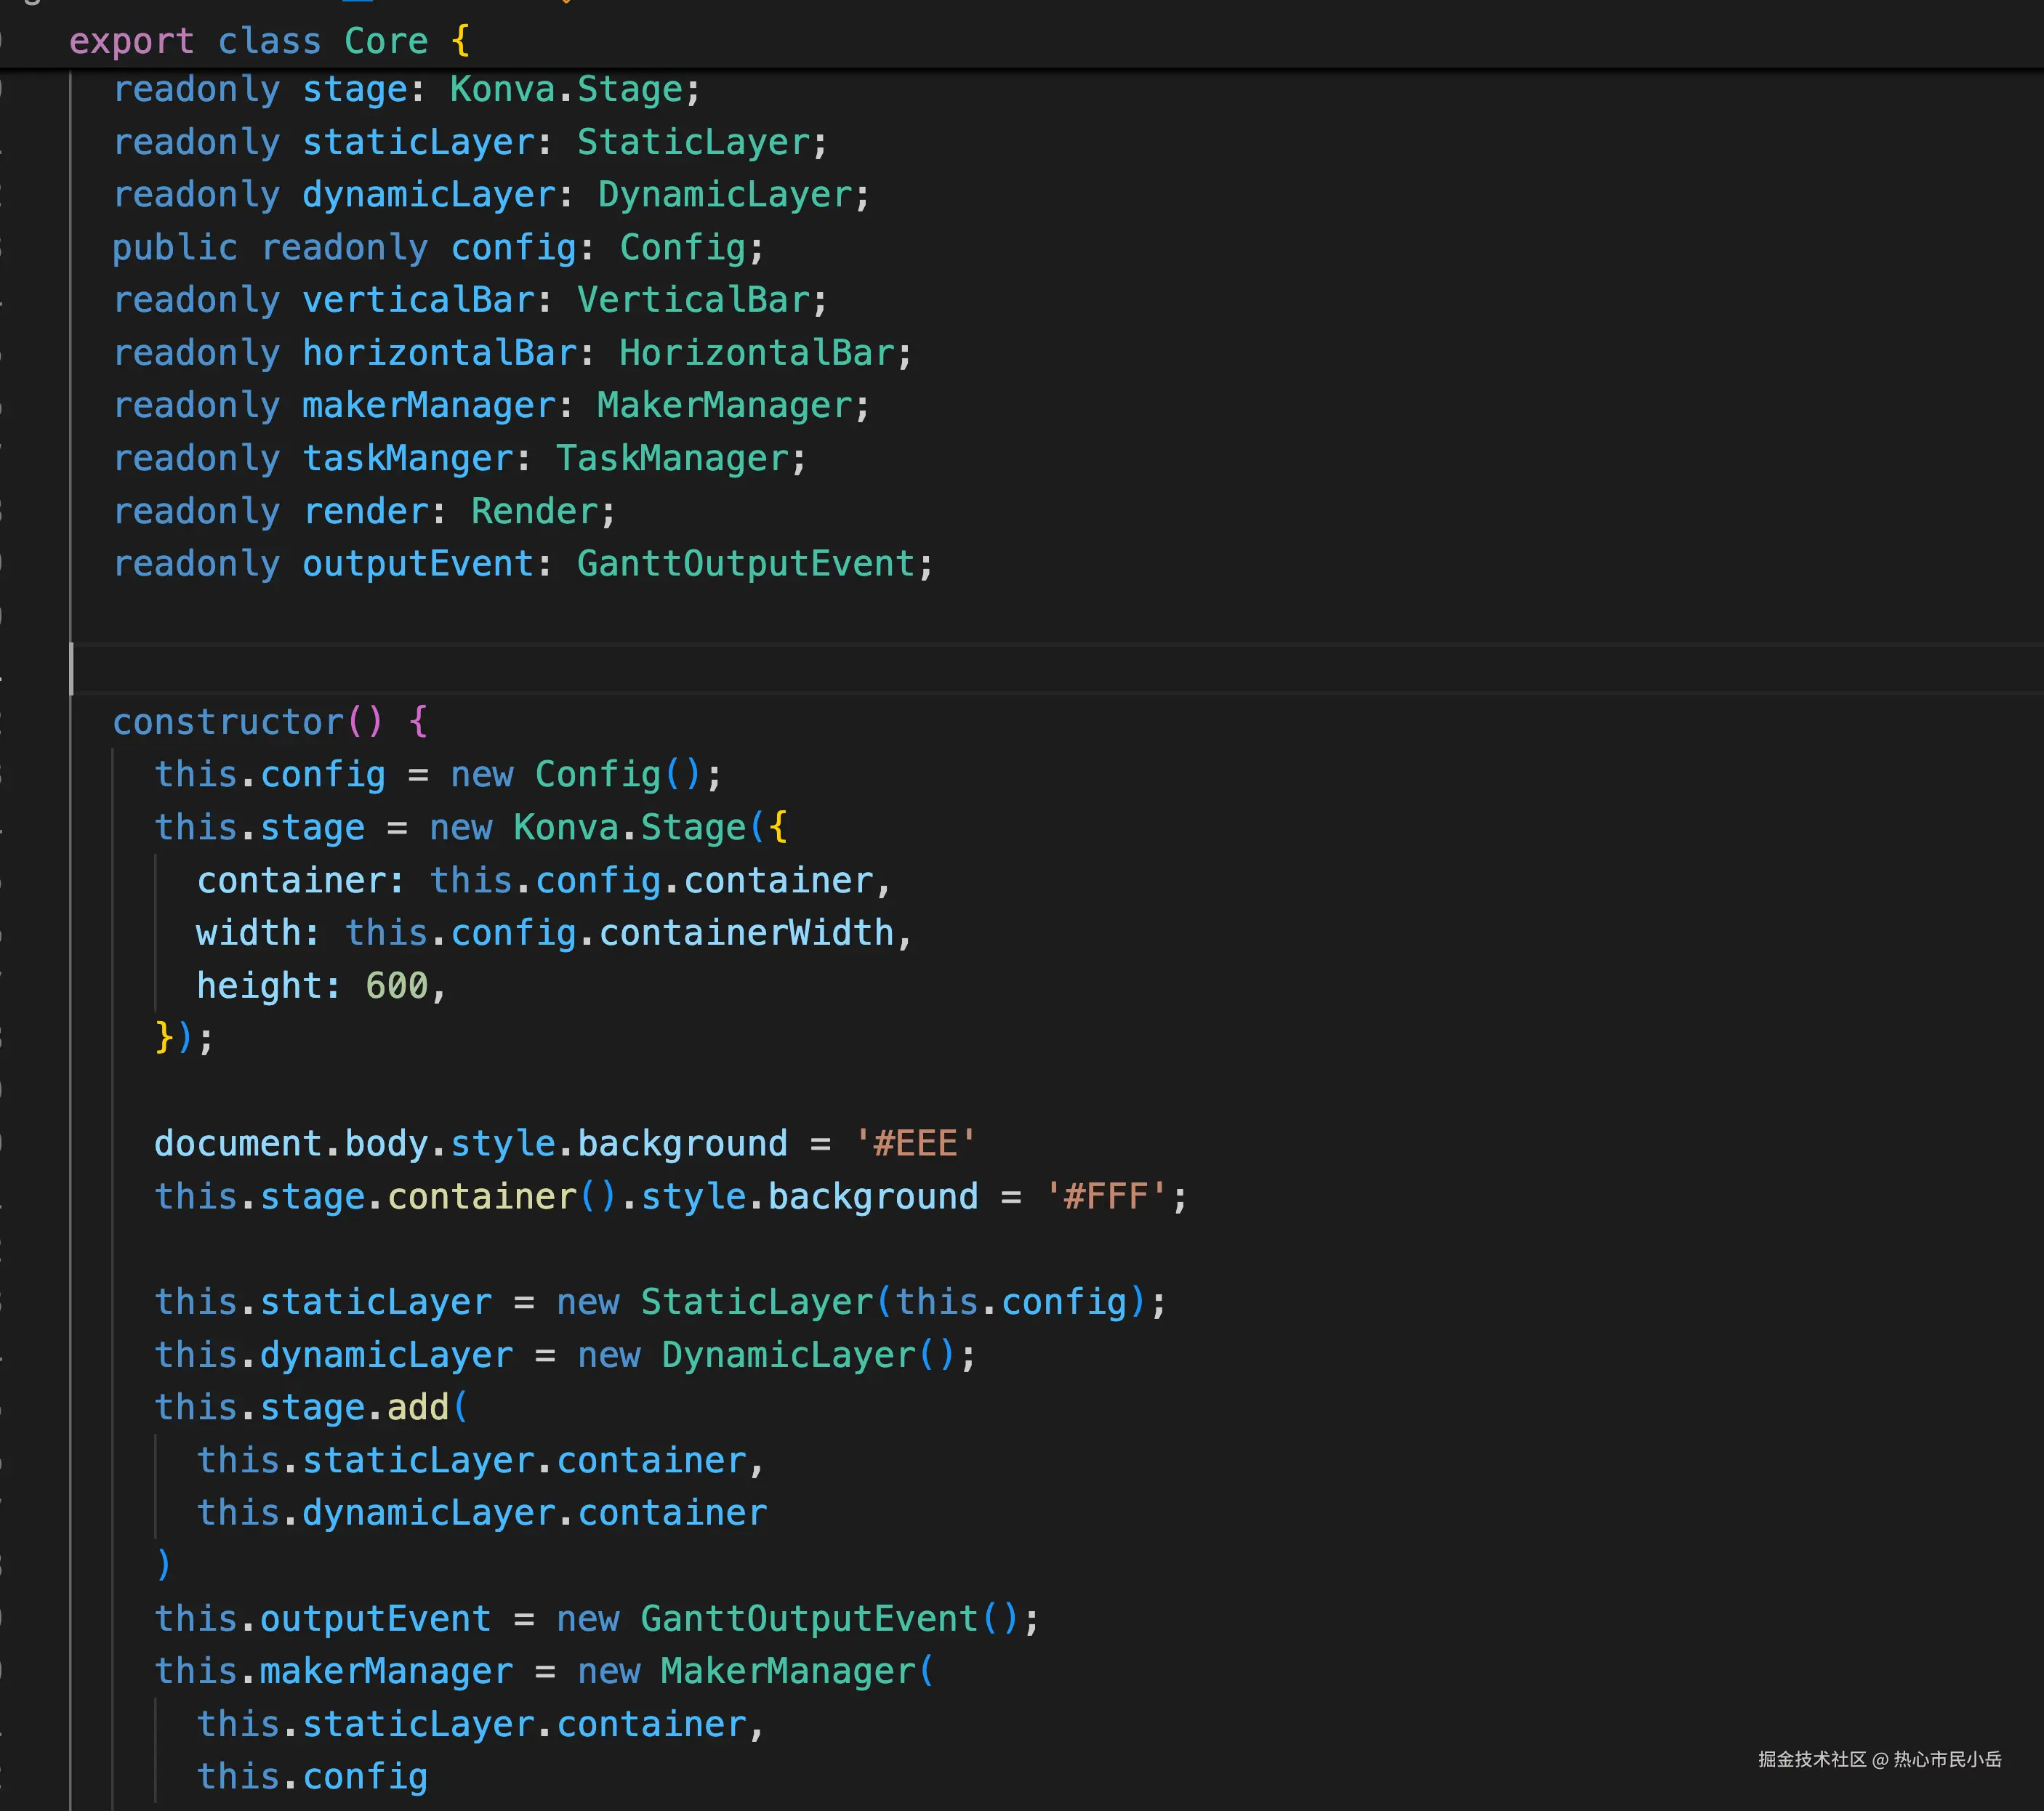
Task: Click 'new Config()' in the constructor
Action: point(577,775)
